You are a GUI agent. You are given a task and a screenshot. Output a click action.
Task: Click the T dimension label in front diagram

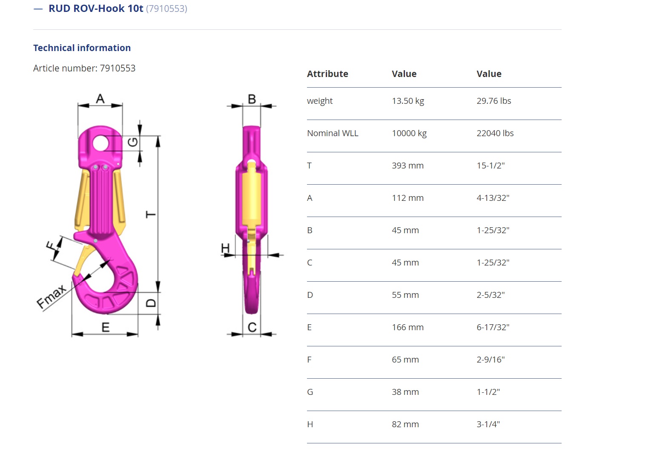point(151,214)
